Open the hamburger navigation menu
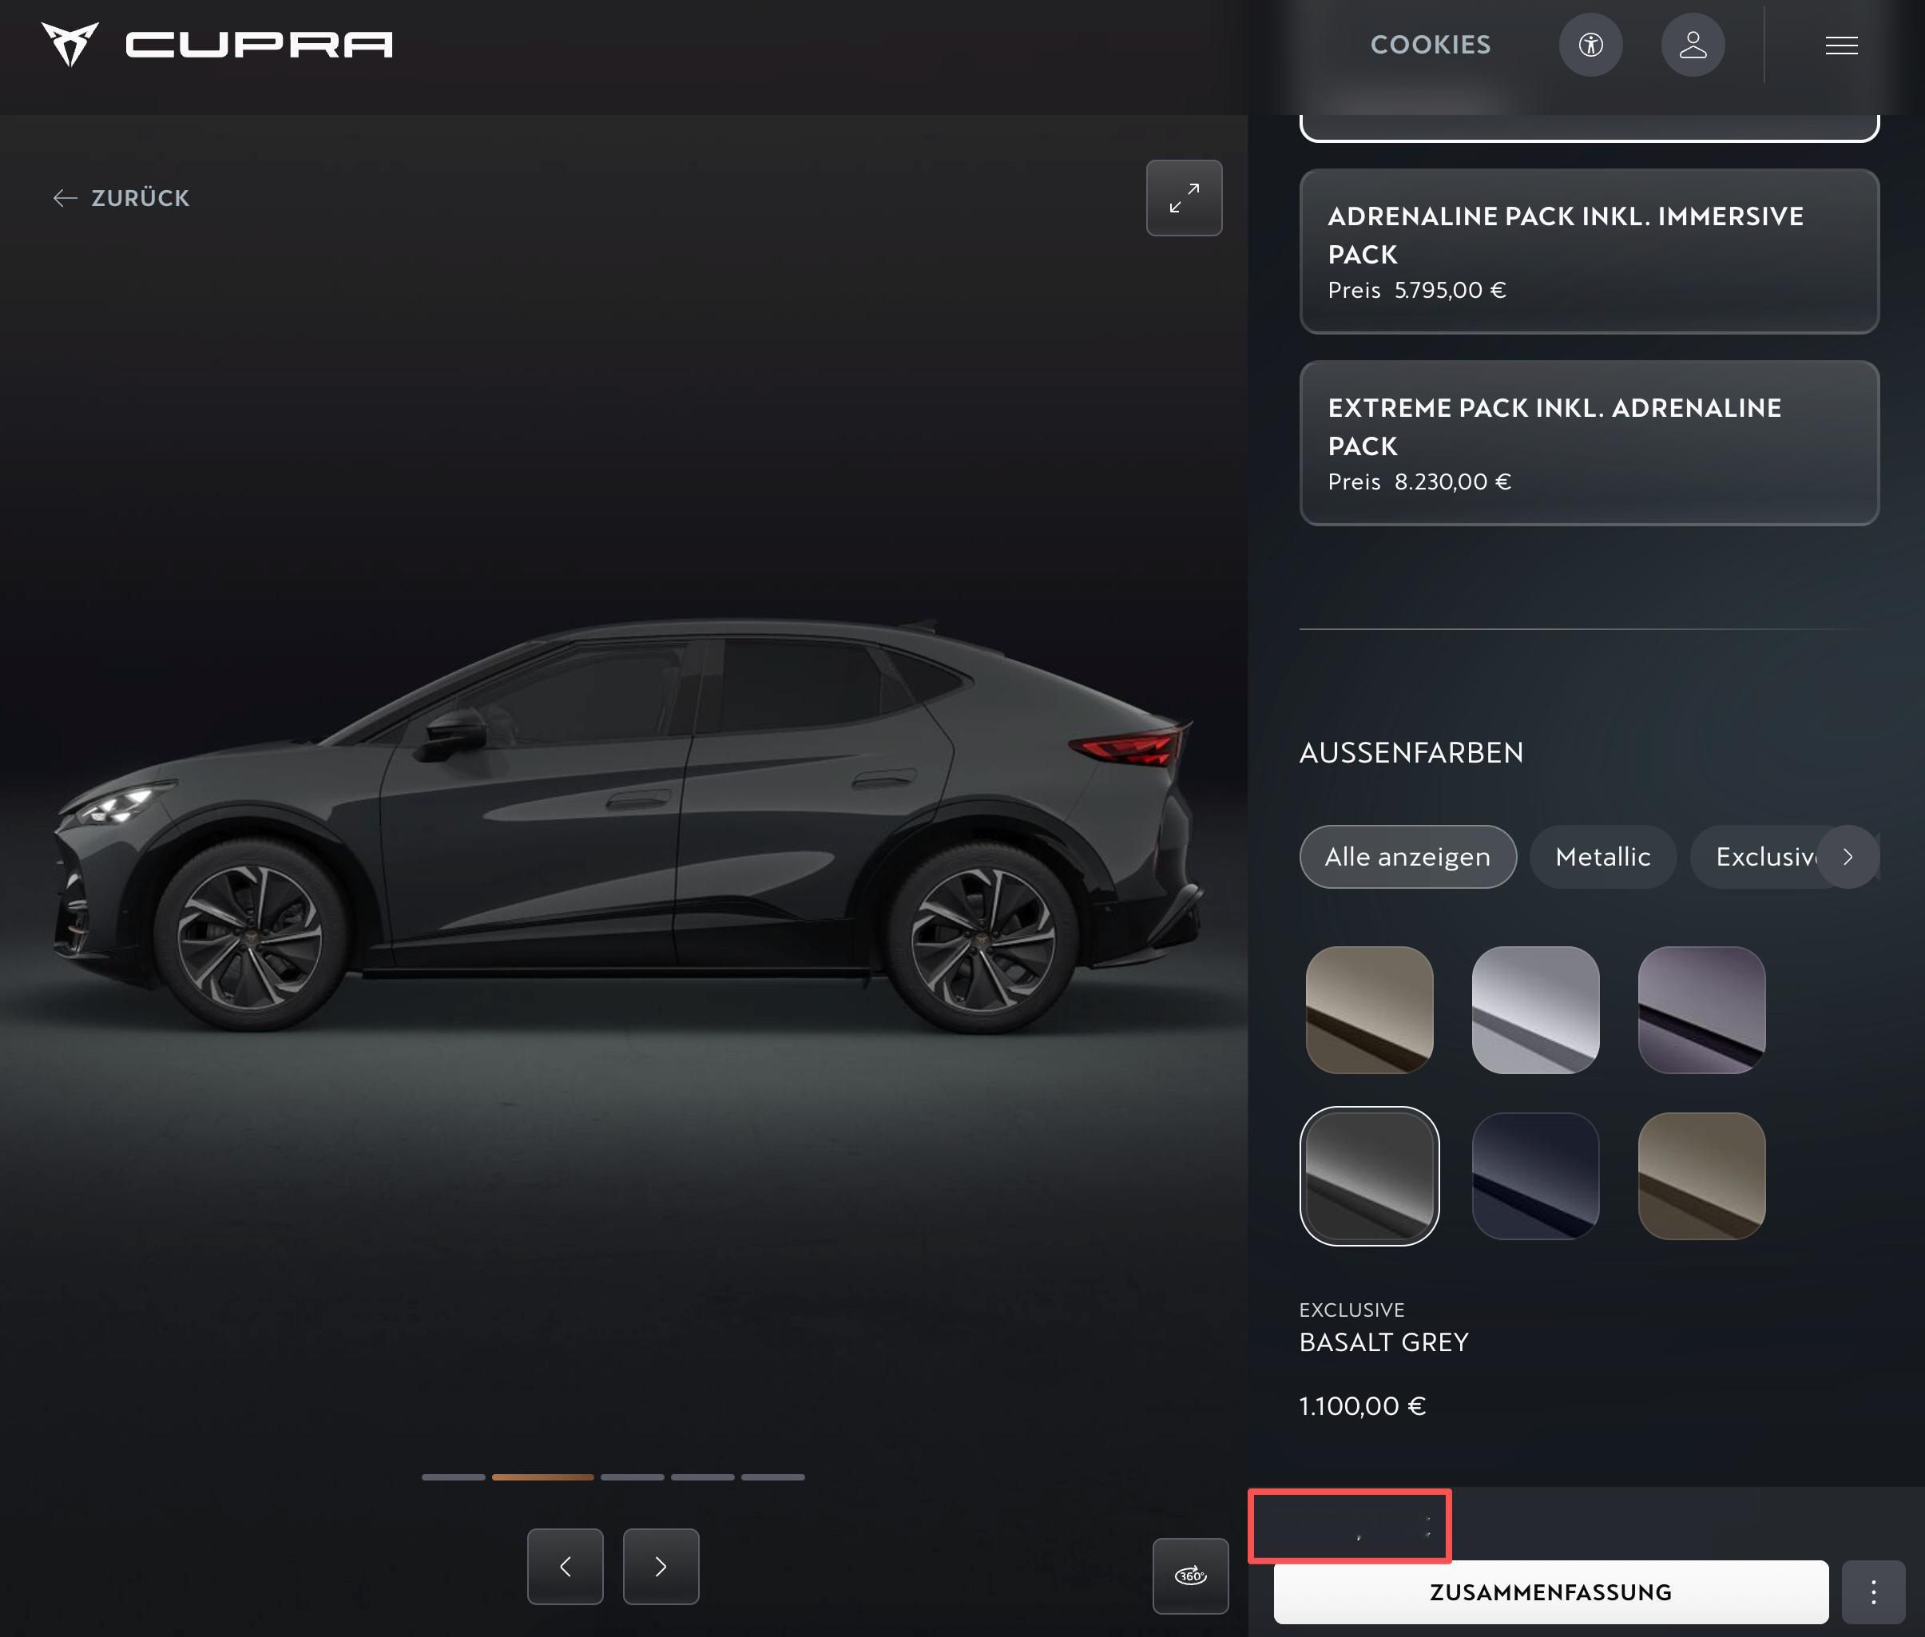This screenshot has width=1925, height=1637. [x=1840, y=45]
